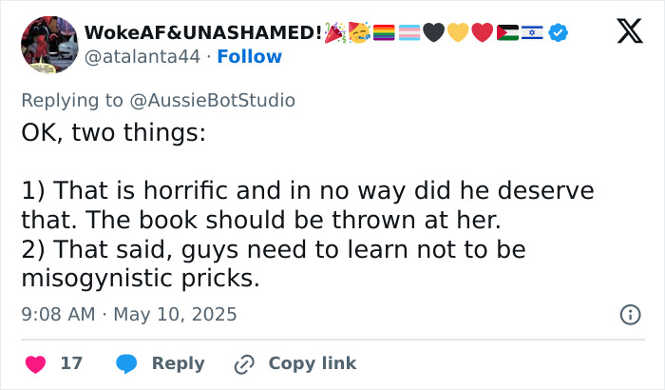Viewport: 665px width, 390px height.
Task: Click the red heart emoji in name
Action: click(x=481, y=33)
